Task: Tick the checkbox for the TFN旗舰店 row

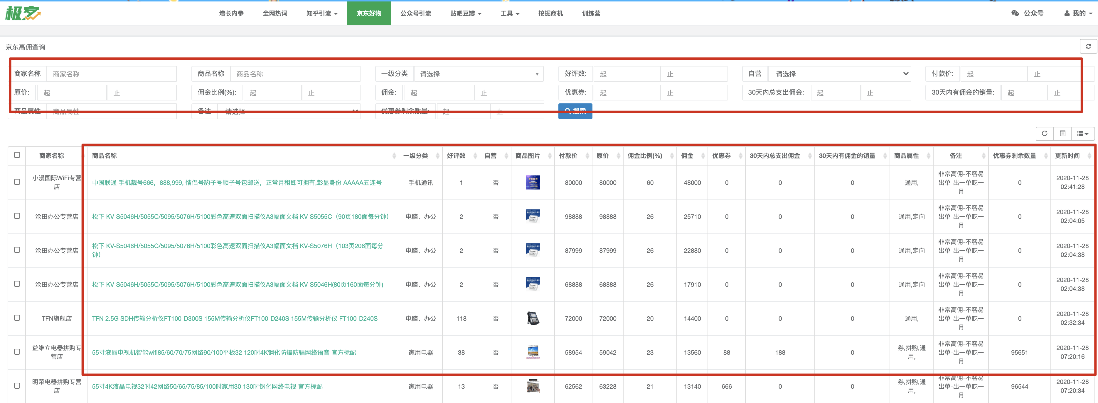Action: click(x=17, y=318)
